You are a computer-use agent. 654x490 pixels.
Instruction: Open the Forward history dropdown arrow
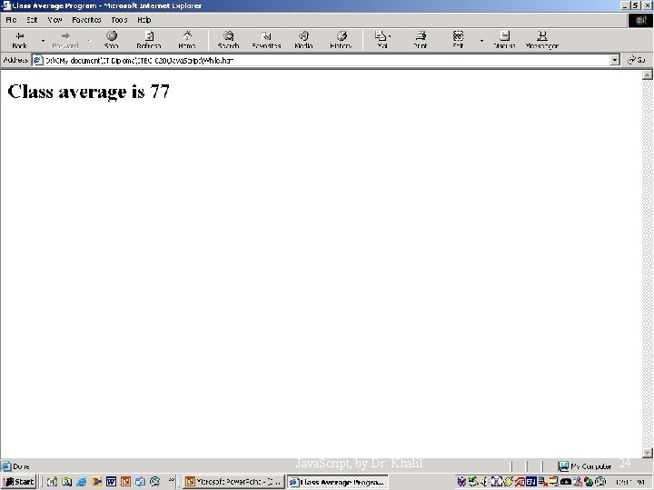(x=89, y=41)
